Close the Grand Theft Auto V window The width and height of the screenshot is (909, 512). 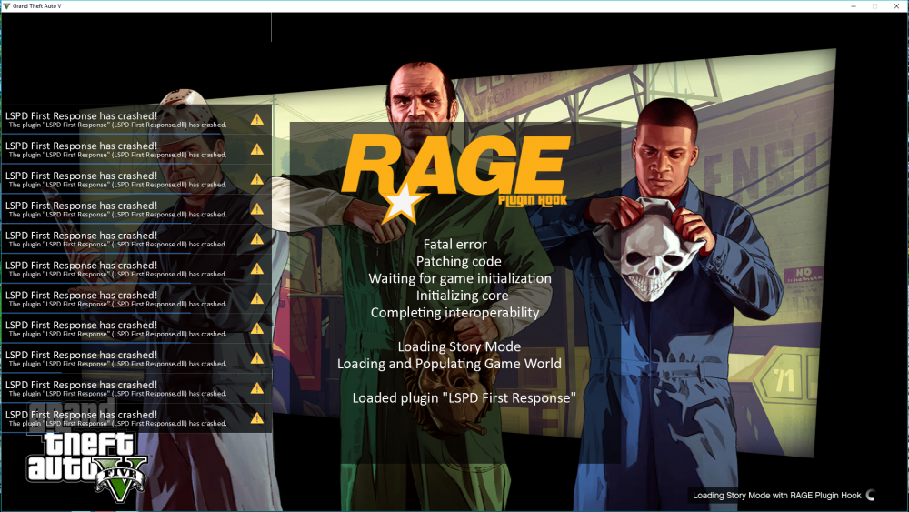[x=896, y=5]
